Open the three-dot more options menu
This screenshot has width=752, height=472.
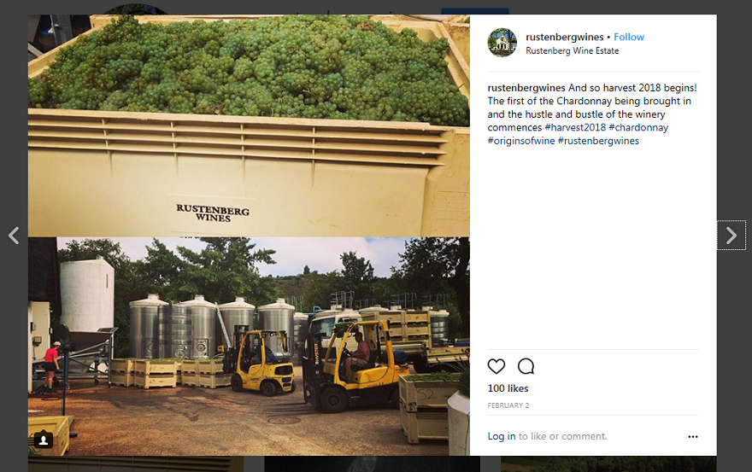coord(693,436)
